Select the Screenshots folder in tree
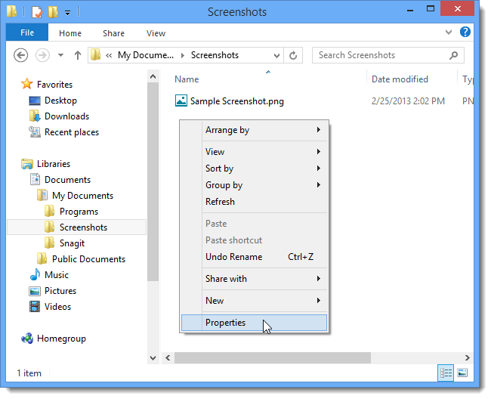This screenshot has width=491, height=399. (x=83, y=227)
